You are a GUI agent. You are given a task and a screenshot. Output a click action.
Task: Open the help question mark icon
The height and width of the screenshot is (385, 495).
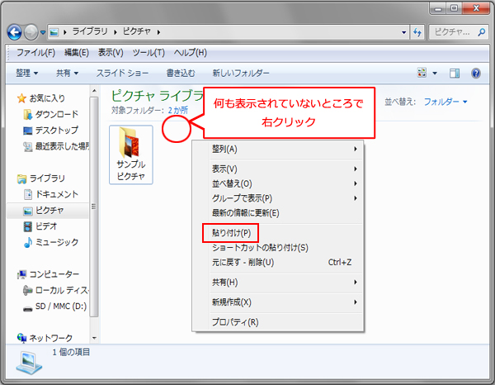[x=476, y=74]
